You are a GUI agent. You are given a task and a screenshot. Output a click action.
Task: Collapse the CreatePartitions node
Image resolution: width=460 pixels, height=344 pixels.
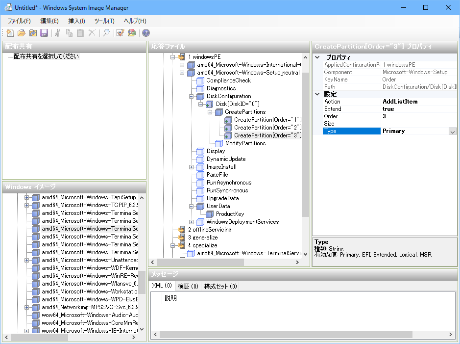tap(210, 112)
